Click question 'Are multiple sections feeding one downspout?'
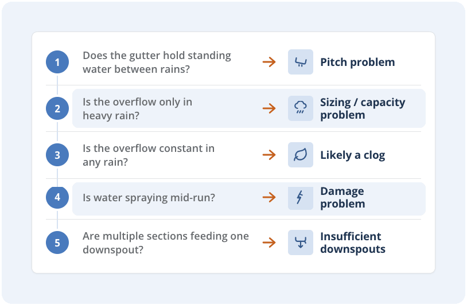Viewport: 467px width, 305px height. pyautogui.click(x=166, y=243)
